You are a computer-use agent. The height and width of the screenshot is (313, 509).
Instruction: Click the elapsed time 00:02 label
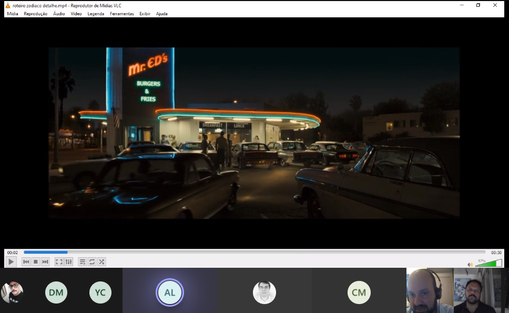click(12, 253)
